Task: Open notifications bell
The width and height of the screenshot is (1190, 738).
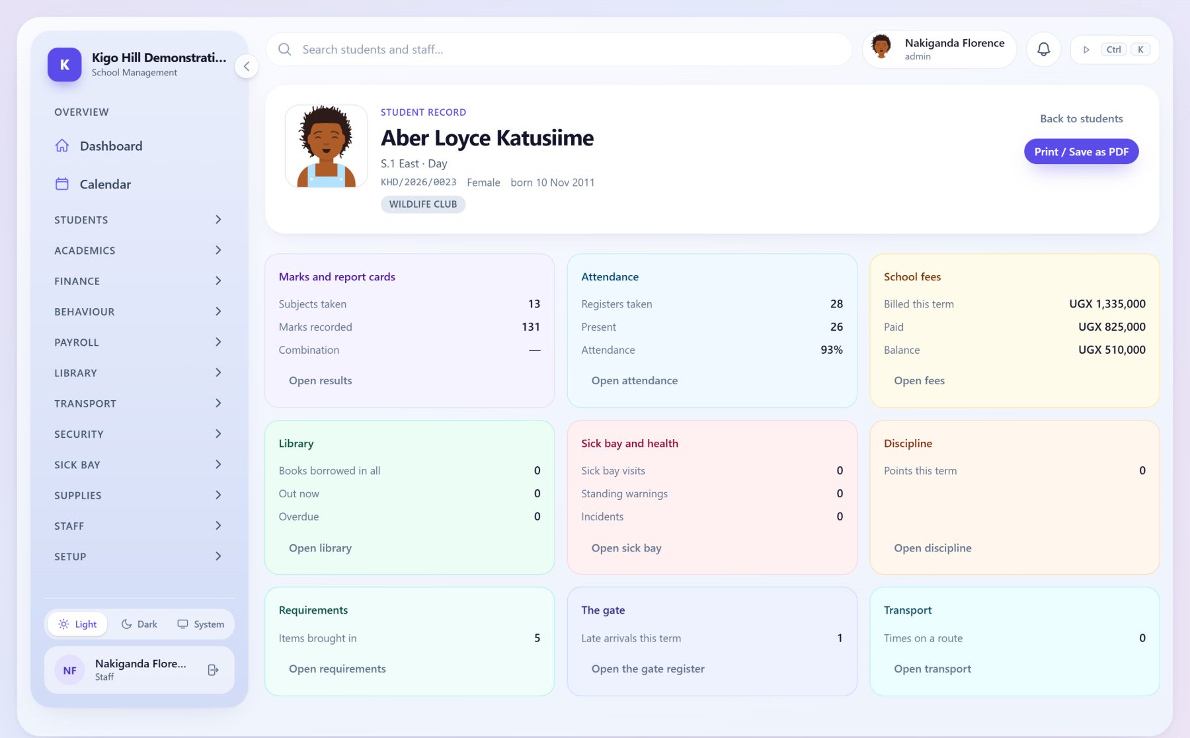Action: tap(1043, 50)
